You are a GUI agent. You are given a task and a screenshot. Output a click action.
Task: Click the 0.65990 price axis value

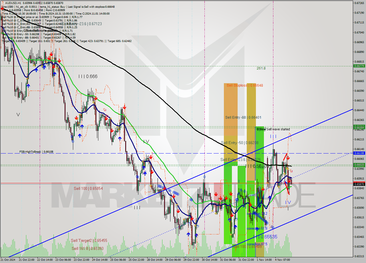pos(359,169)
